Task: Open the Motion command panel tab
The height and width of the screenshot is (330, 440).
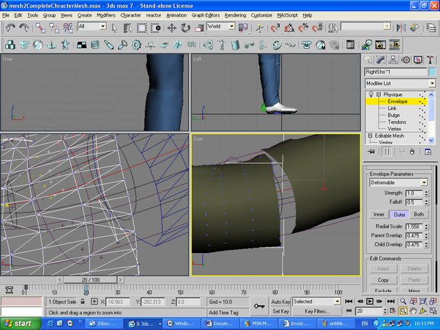Action: [x=406, y=60]
